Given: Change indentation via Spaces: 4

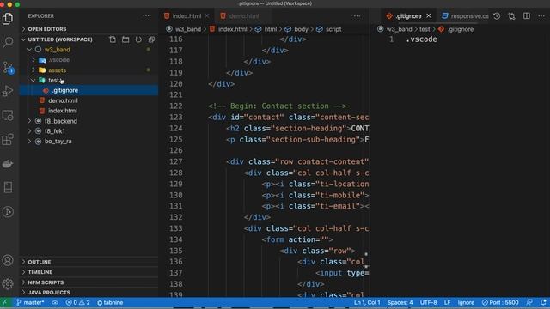Looking at the screenshot, I should coord(400,302).
